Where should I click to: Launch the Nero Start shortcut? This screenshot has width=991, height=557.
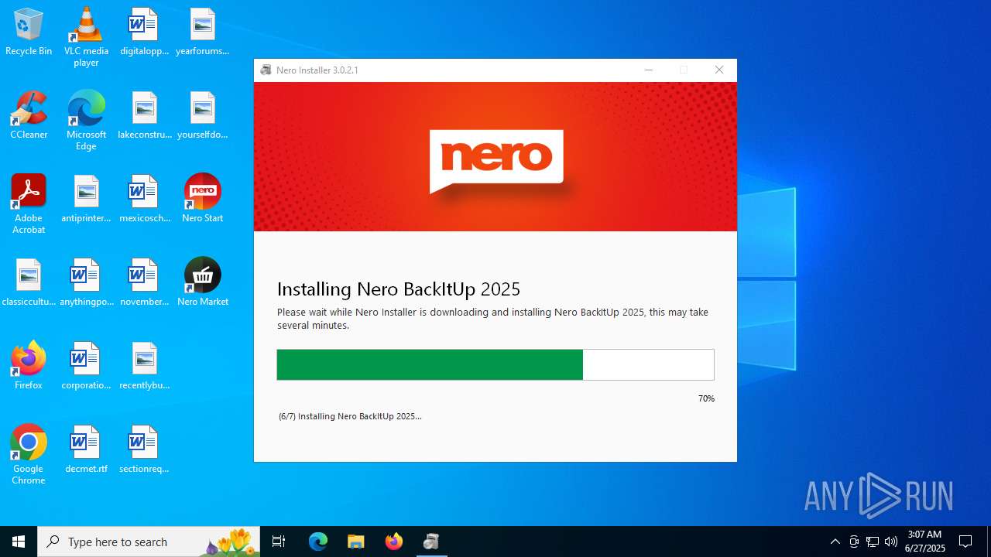pos(202,199)
